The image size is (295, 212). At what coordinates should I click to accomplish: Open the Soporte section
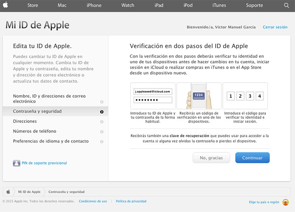tap(255, 5)
